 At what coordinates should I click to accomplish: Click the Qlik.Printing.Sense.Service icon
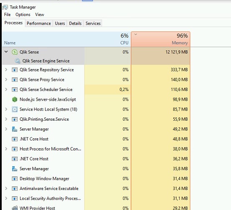tap(15, 119)
